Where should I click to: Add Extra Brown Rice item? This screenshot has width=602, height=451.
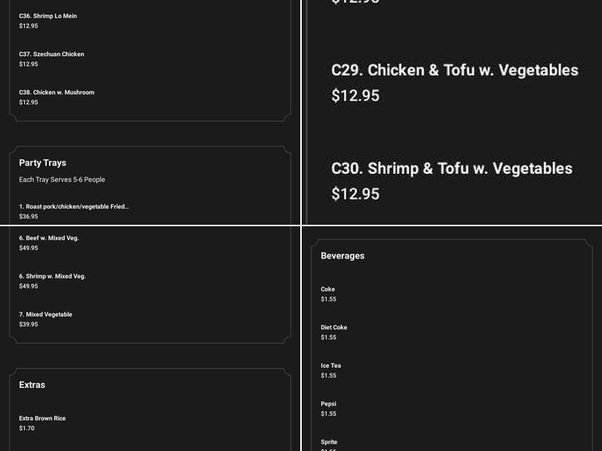(42, 418)
